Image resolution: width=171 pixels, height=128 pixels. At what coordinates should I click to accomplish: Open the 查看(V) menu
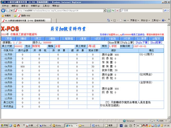pyautogui.click(x=25, y=6)
